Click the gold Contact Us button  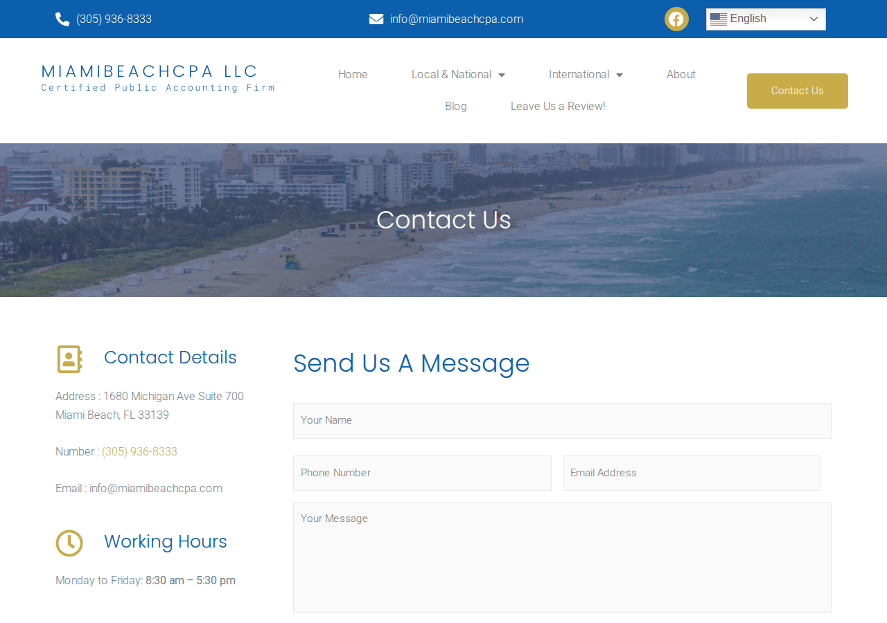798,91
